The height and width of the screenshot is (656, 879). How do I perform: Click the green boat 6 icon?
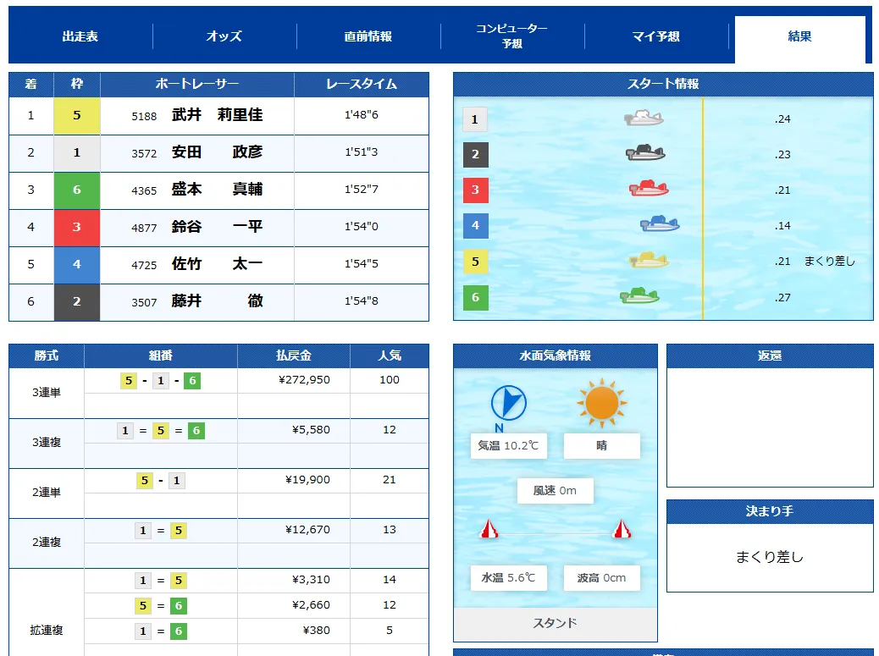pos(639,296)
